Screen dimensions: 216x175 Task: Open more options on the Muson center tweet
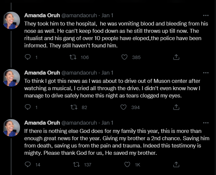click(206, 72)
